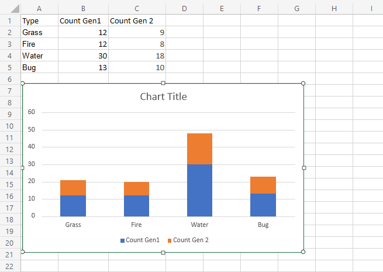This screenshot has height=272, width=383.
Task: Select the cell with value 18
Action: pos(137,56)
